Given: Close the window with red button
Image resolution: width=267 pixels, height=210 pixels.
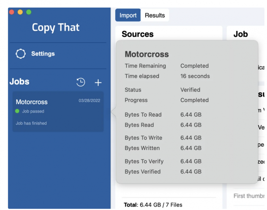Looking at the screenshot, I should point(12,12).
